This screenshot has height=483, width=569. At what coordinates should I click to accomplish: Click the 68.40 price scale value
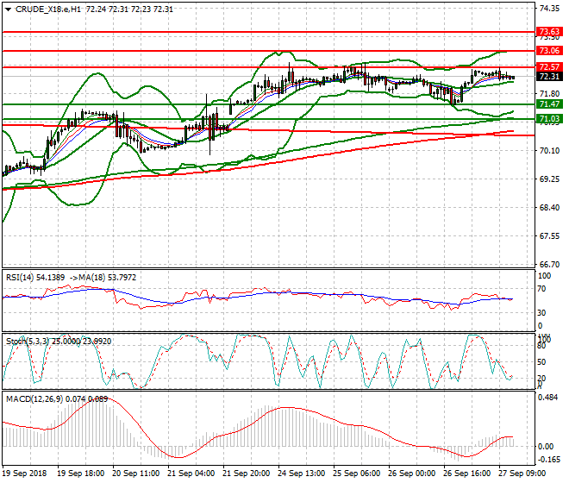click(x=549, y=208)
